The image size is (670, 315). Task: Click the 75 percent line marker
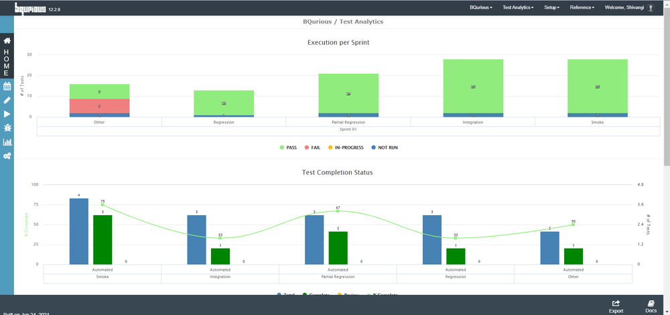click(x=103, y=204)
